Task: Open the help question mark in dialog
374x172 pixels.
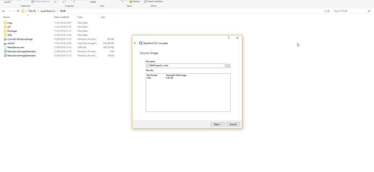Action: pyautogui.click(x=229, y=38)
